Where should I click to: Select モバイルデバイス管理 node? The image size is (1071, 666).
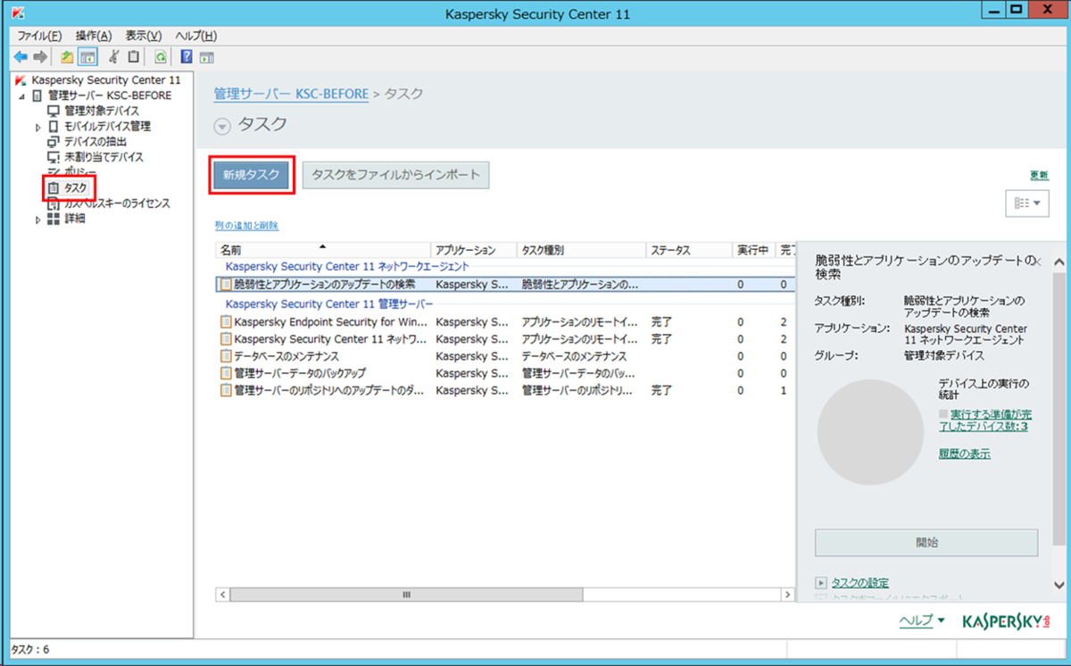tap(107, 126)
